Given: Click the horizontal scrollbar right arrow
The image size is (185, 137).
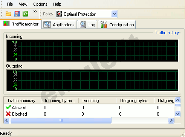Looking at the screenshot, I should pos(171,120).
